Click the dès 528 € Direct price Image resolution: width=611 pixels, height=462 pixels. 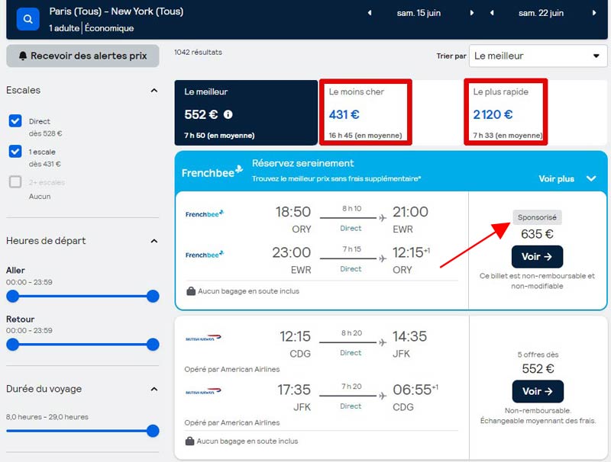45,133
